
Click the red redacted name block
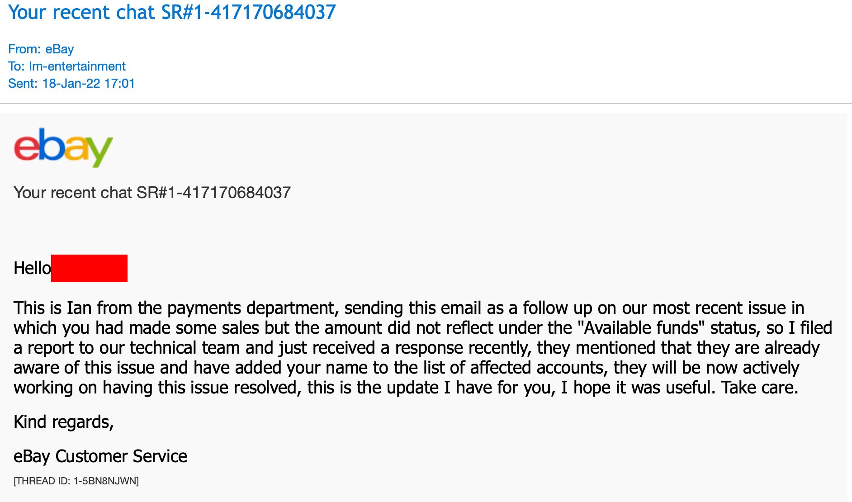89,268
